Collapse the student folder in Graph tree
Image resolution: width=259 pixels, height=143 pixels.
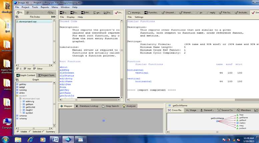(x=17, y=96)
